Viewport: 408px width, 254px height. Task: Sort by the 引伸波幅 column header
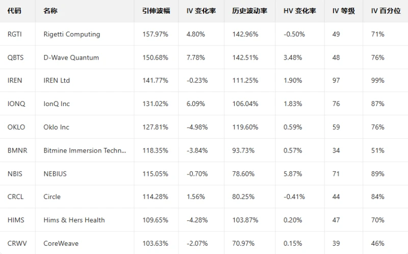(x=156, y=11)
